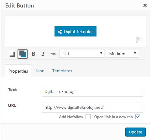151x140 pixels.
Task: Click the Dijital Teknoloji preview button
Action: [75, 31]
